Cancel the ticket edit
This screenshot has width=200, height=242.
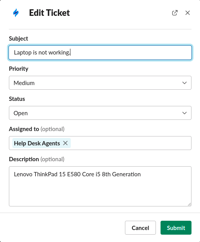pos(140,228)
